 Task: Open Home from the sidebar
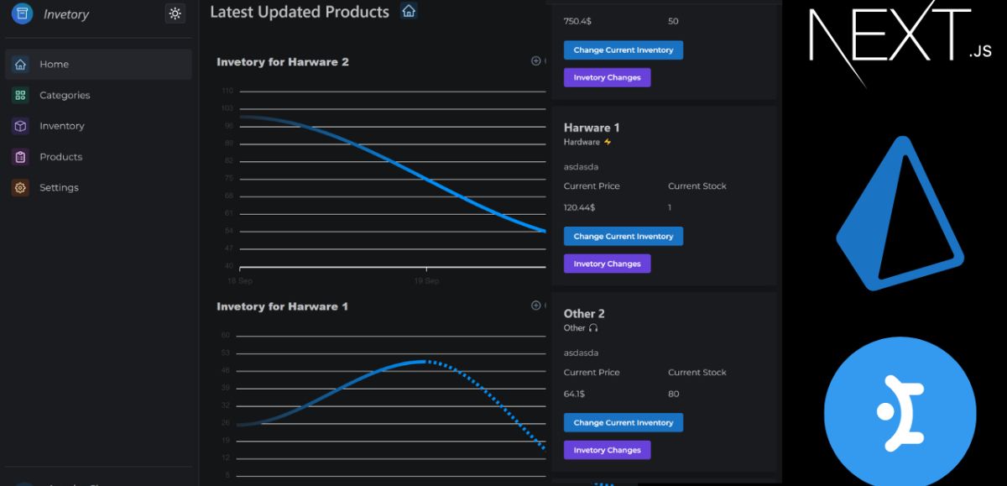point(54,65)
